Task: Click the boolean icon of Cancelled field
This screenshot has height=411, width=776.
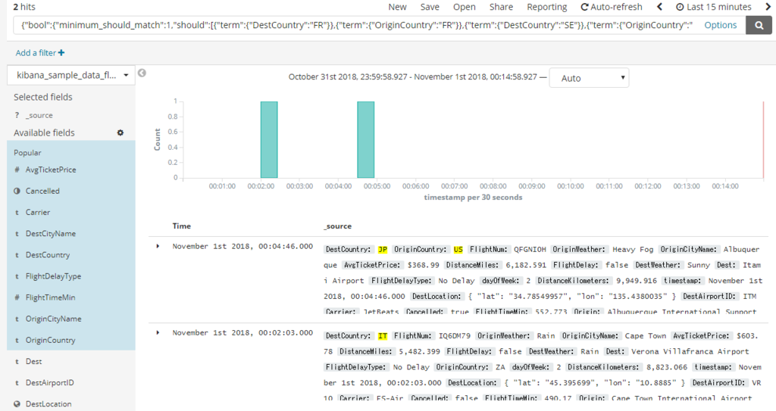Action: 17,191
